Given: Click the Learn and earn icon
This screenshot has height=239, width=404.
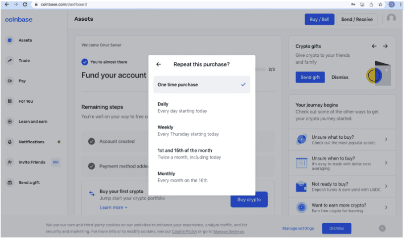Looking at the screenshot, I should (x=10, y=121).
